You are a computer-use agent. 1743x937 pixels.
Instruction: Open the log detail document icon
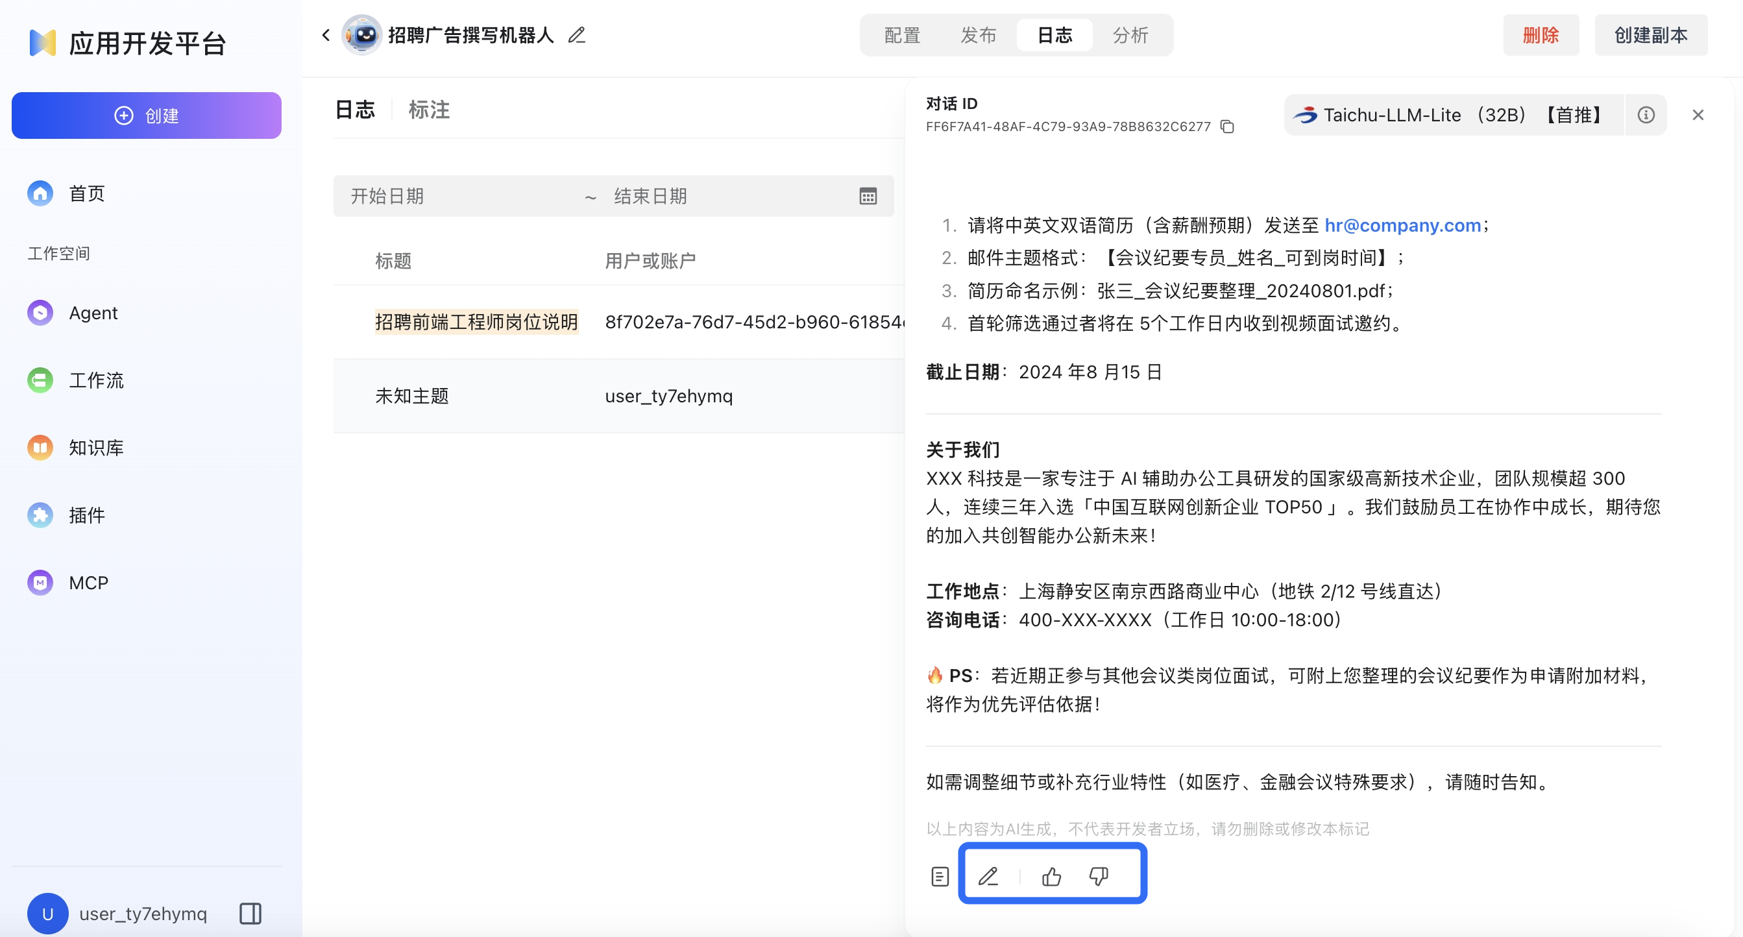click(940, 876)
